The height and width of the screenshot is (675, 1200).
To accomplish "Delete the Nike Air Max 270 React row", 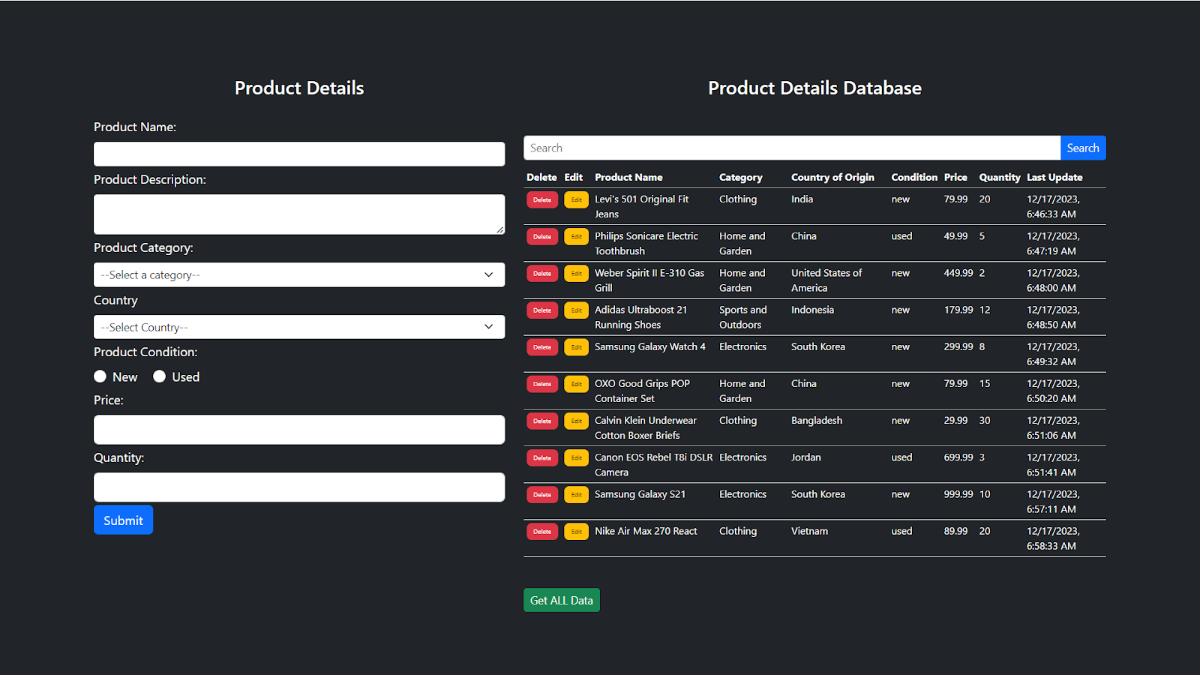I will [x=542, y=531].
